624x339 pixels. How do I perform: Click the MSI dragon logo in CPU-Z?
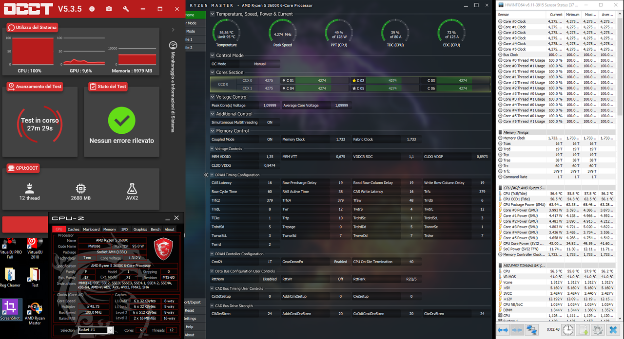(x=163, y=249)
